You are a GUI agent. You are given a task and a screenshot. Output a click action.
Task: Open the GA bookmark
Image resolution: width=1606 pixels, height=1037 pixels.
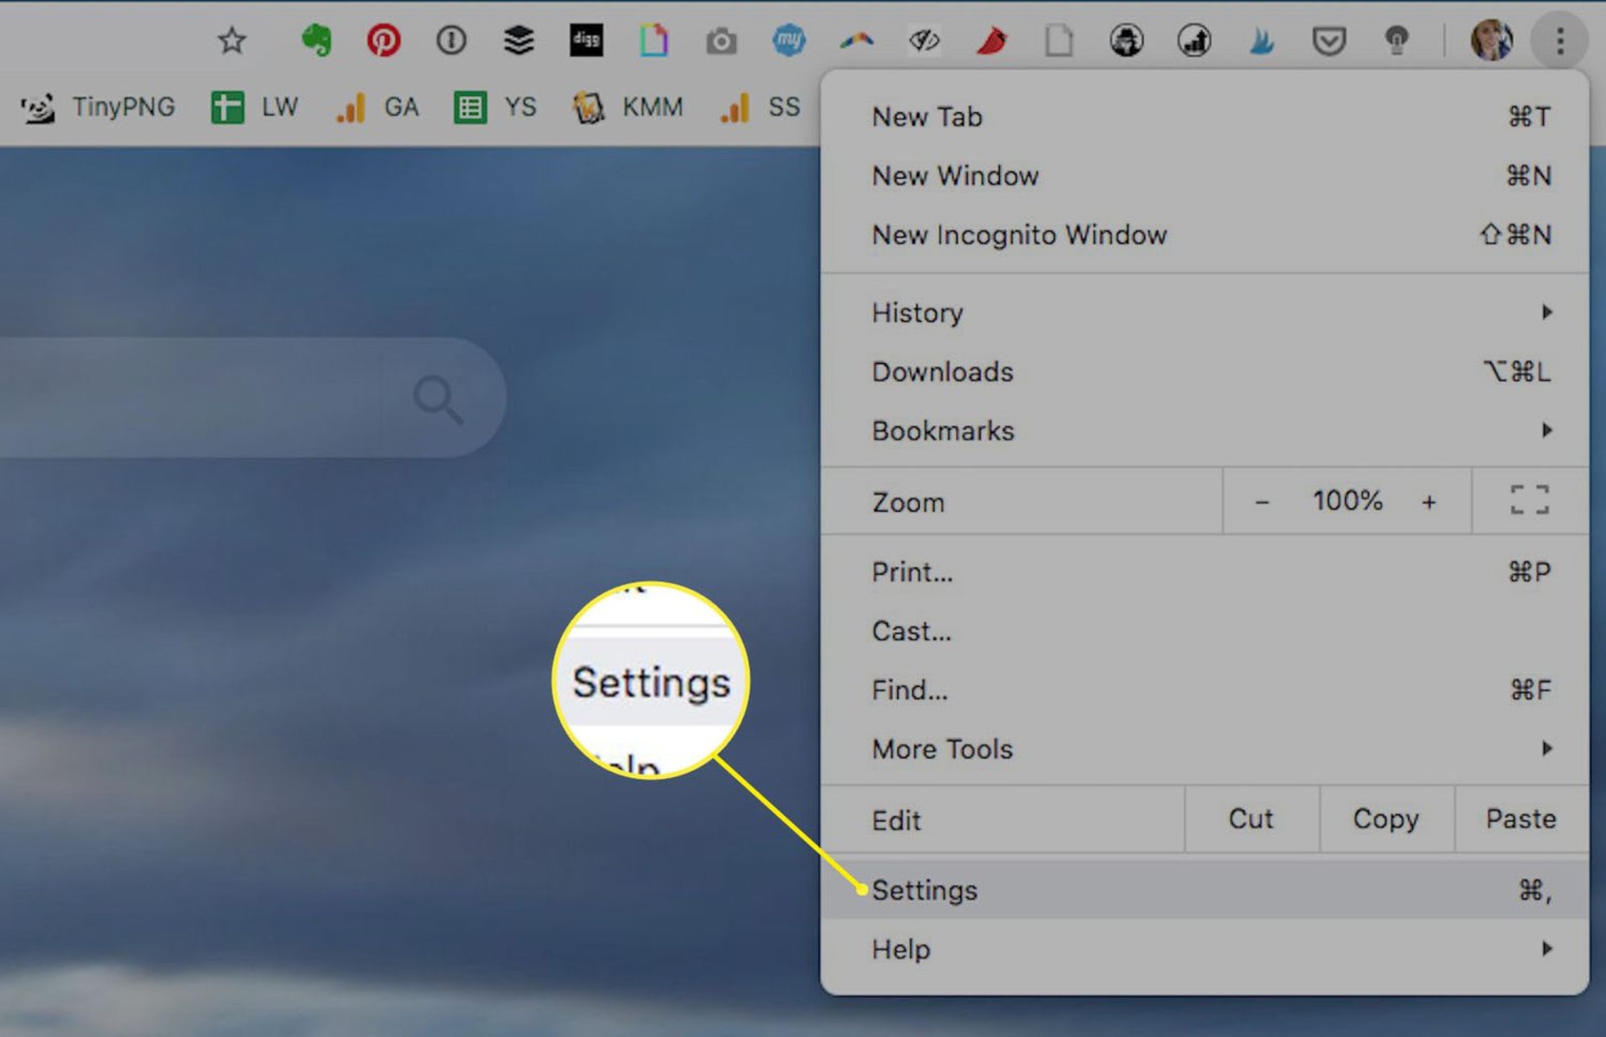[378, 106]
